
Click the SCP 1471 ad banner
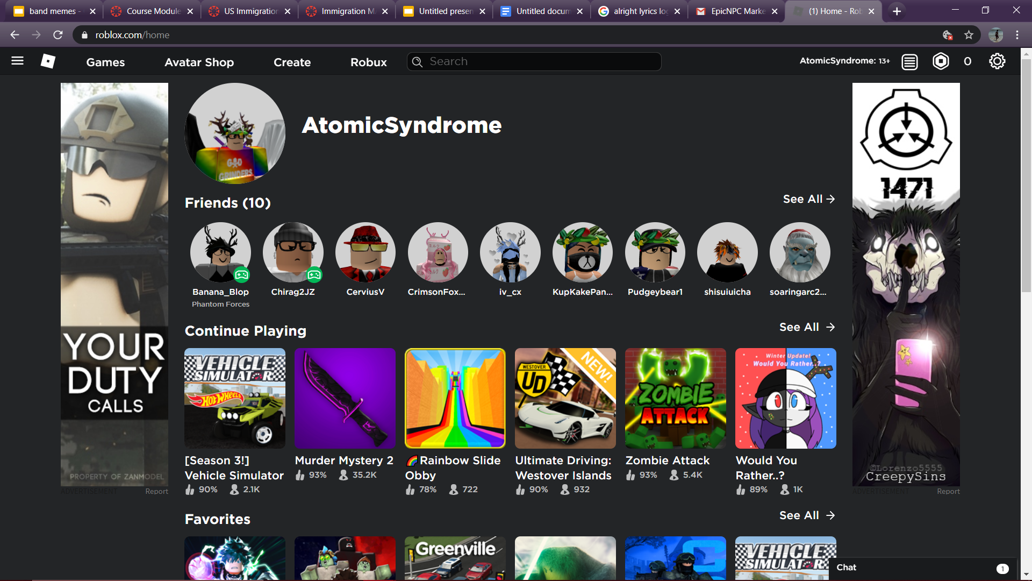[906, 285]
